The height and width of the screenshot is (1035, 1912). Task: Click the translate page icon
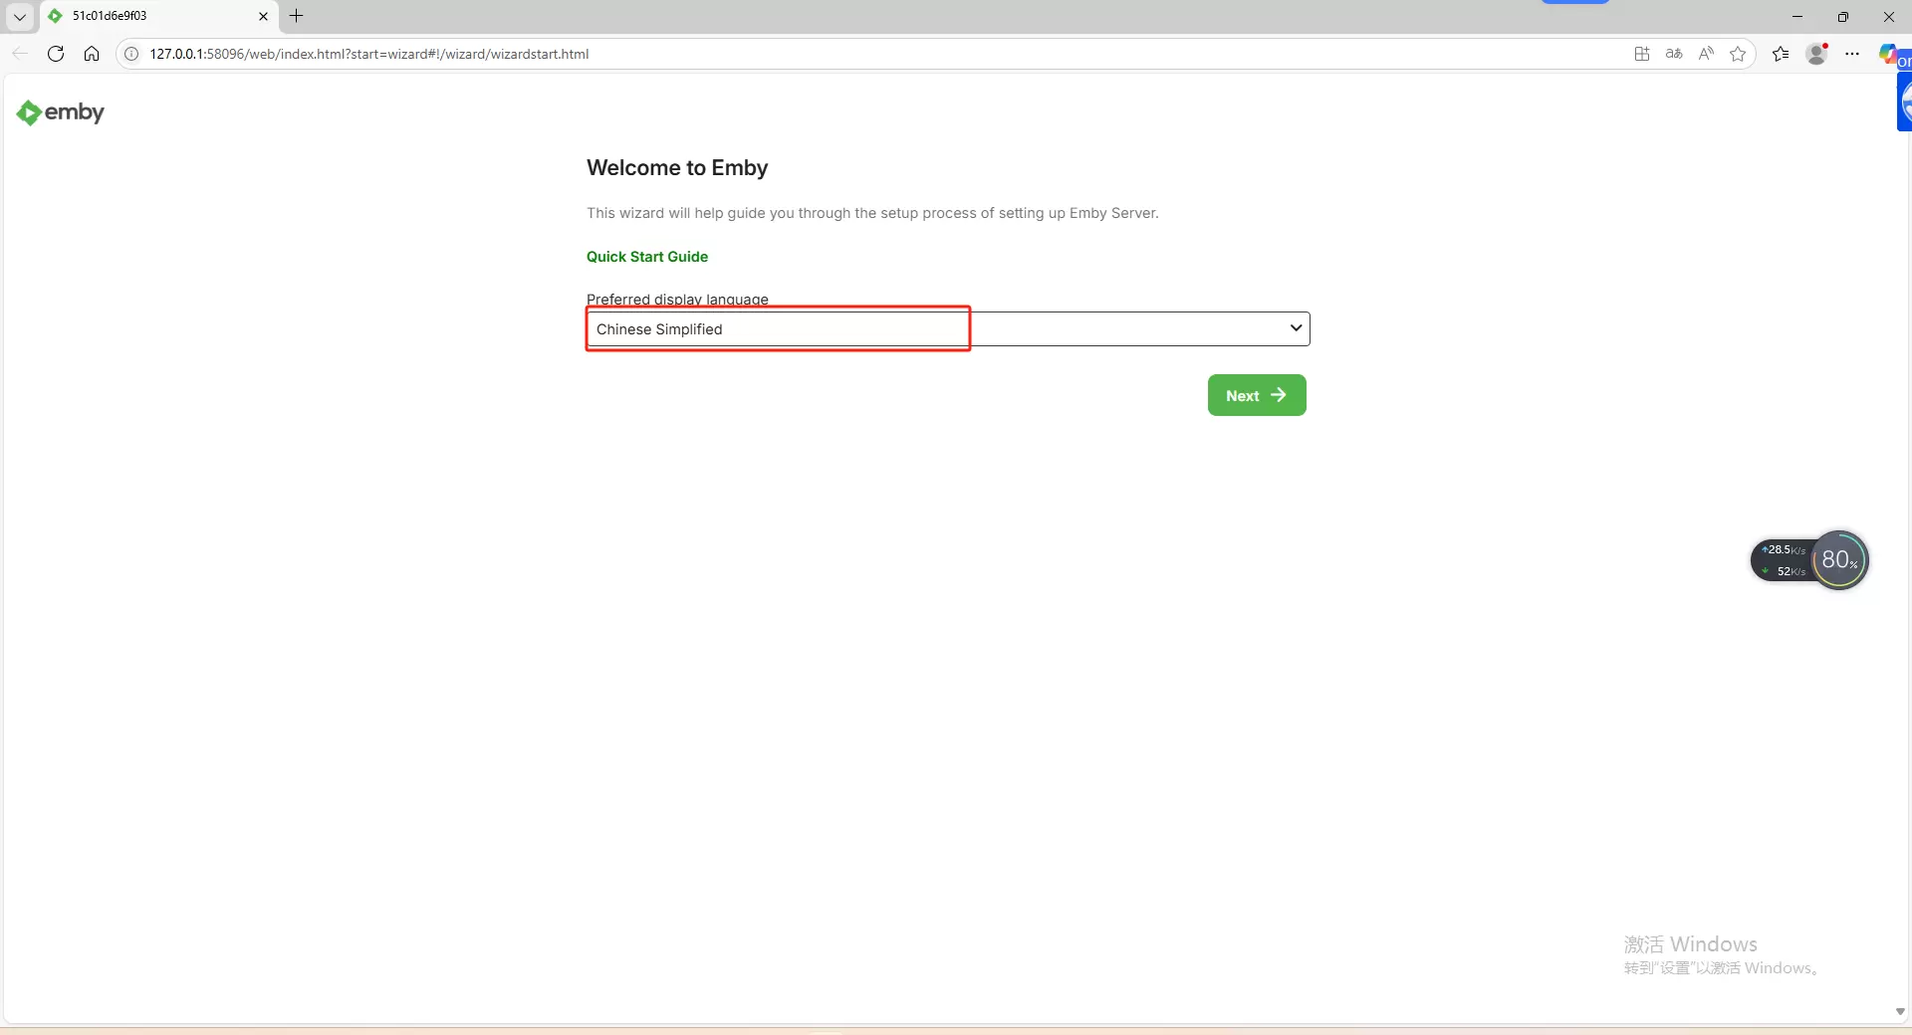pyautogui.click(x=1674, y=54)
